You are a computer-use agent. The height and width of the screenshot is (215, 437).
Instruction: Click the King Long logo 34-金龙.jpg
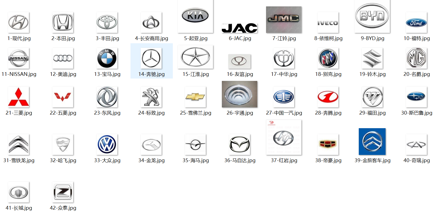point(151,144)
